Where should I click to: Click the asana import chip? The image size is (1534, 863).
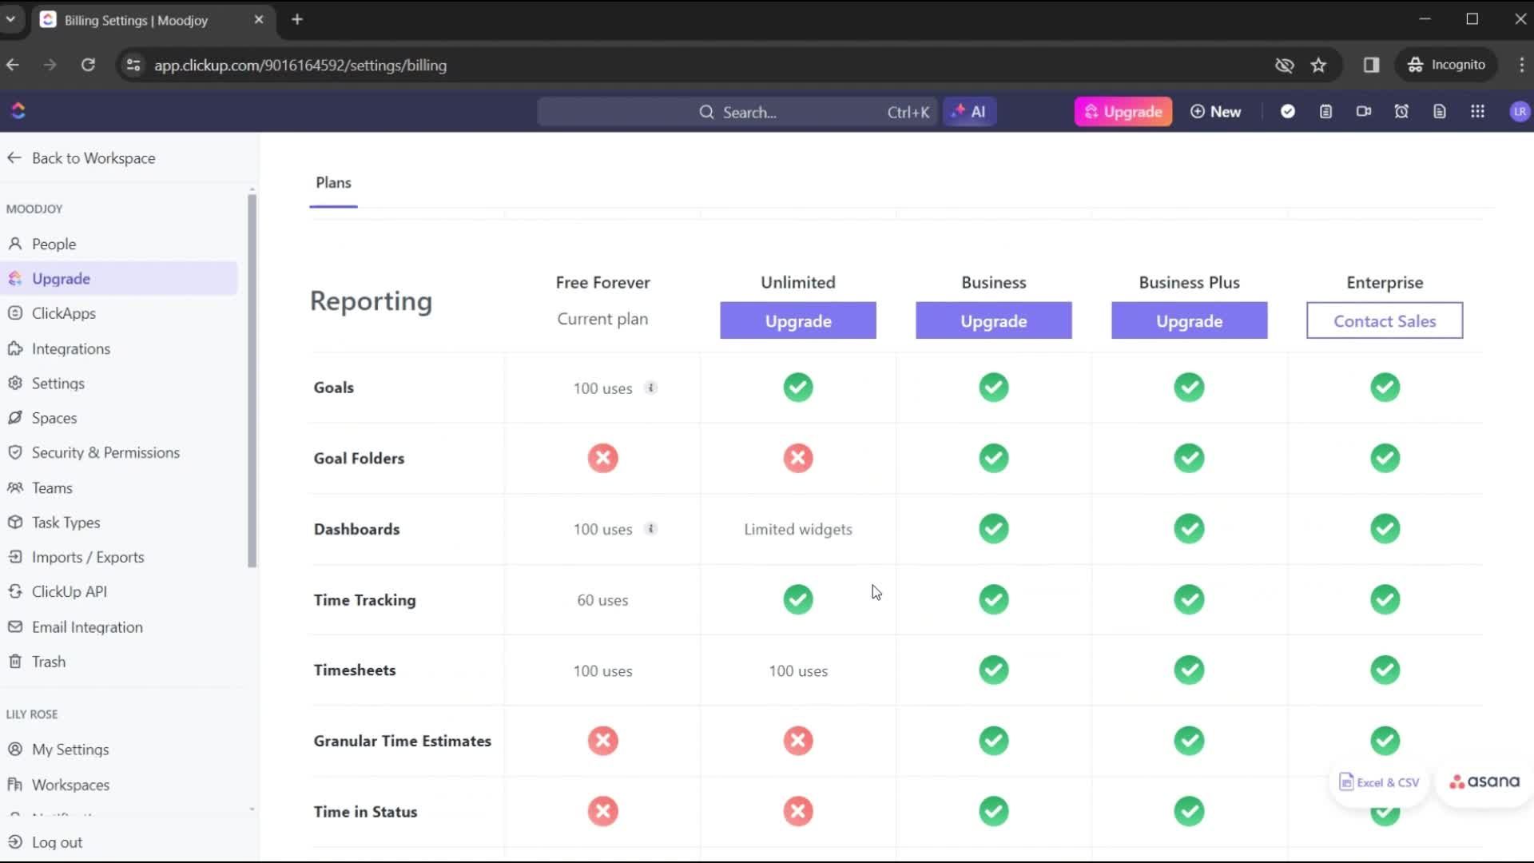coord(1484,781)
